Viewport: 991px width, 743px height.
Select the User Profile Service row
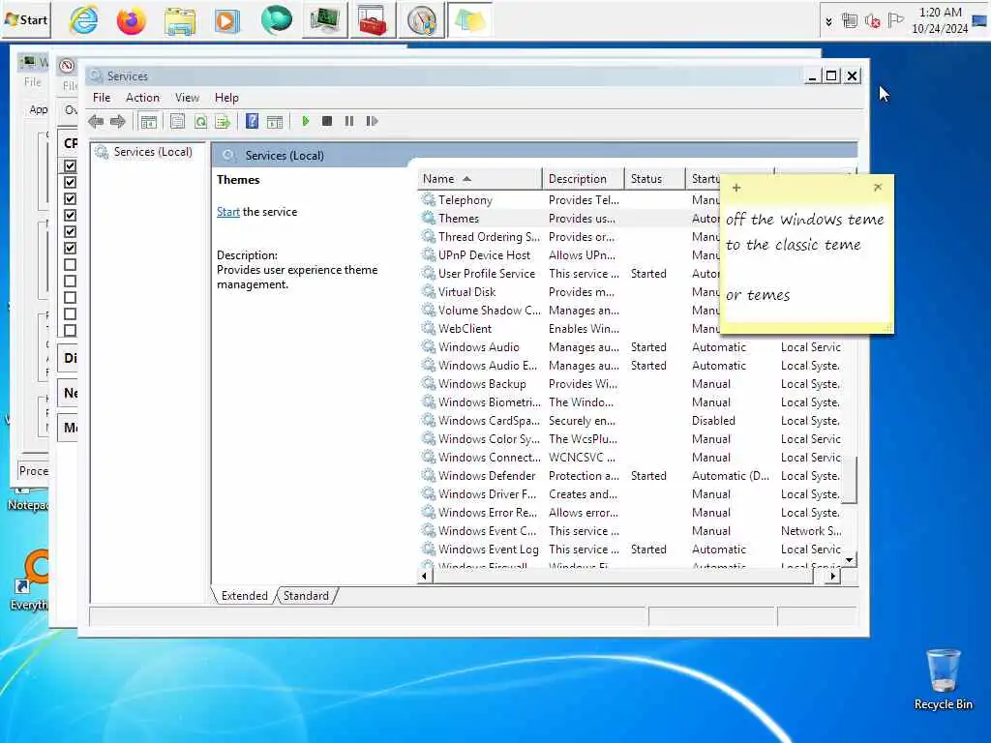569,274
